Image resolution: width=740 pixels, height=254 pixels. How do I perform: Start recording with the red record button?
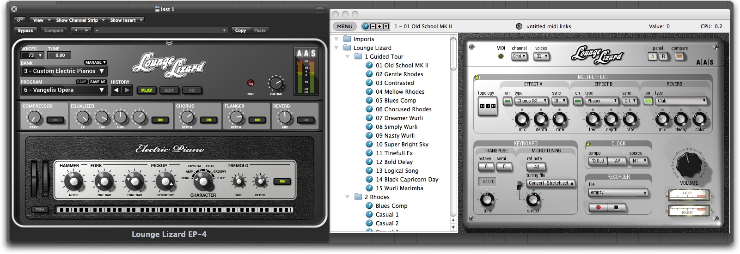(x=599, y=207)
